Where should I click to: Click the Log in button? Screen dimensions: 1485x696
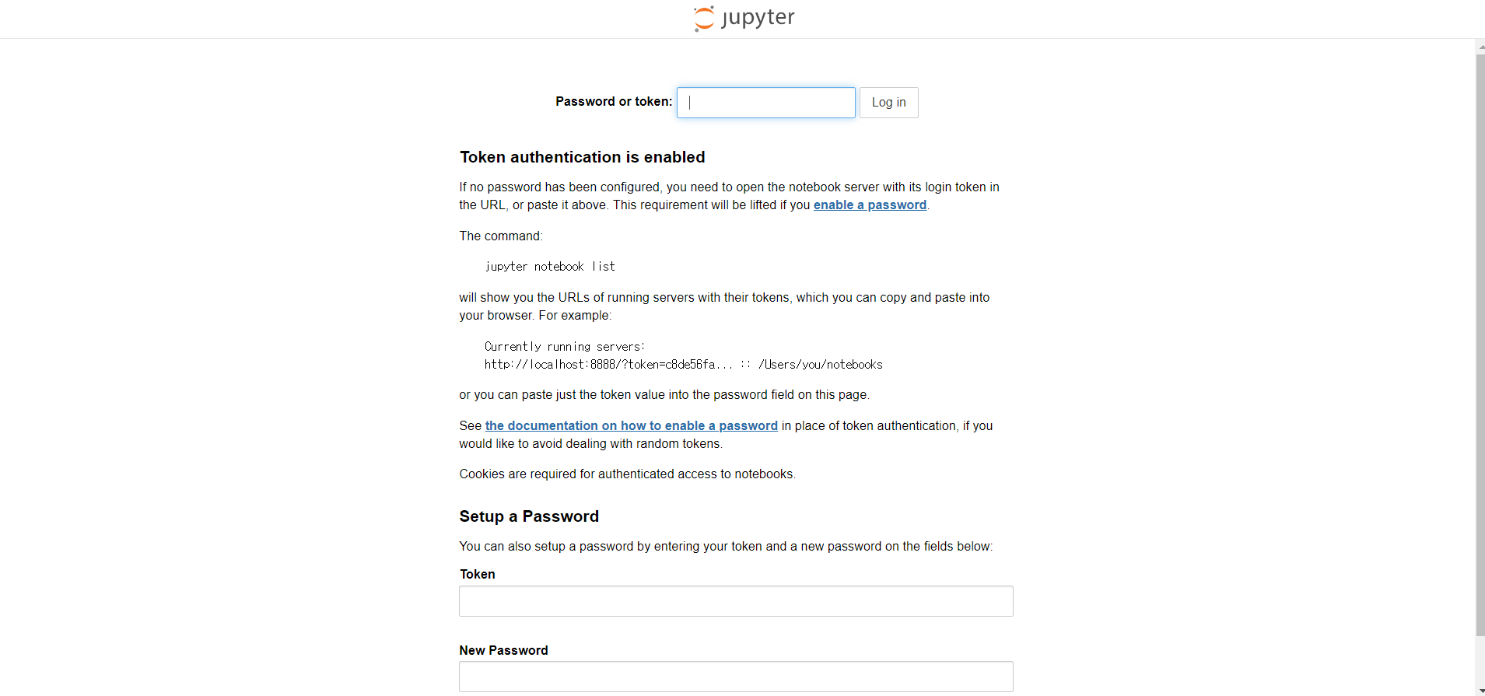(888, 103)
